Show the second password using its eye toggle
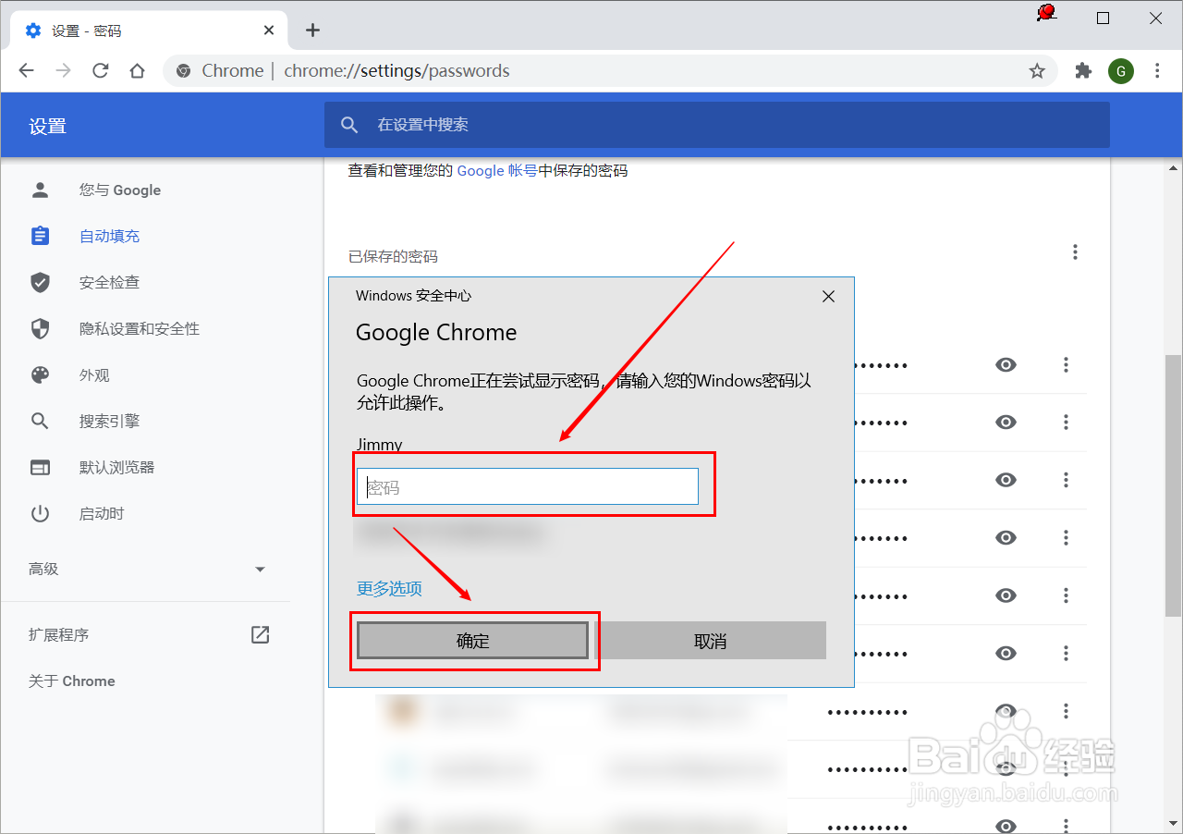Image resolution: width=1183 pixels, height=834 pixels. click(x=1006, y=422)
